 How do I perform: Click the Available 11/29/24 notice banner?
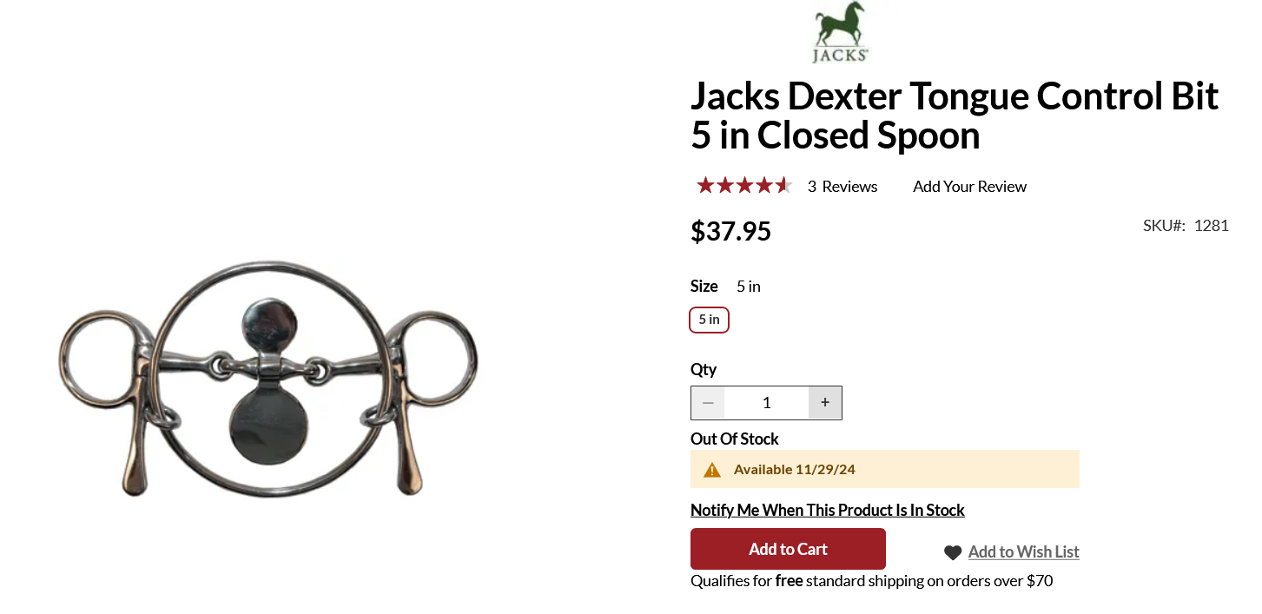(x=885, y=469)
